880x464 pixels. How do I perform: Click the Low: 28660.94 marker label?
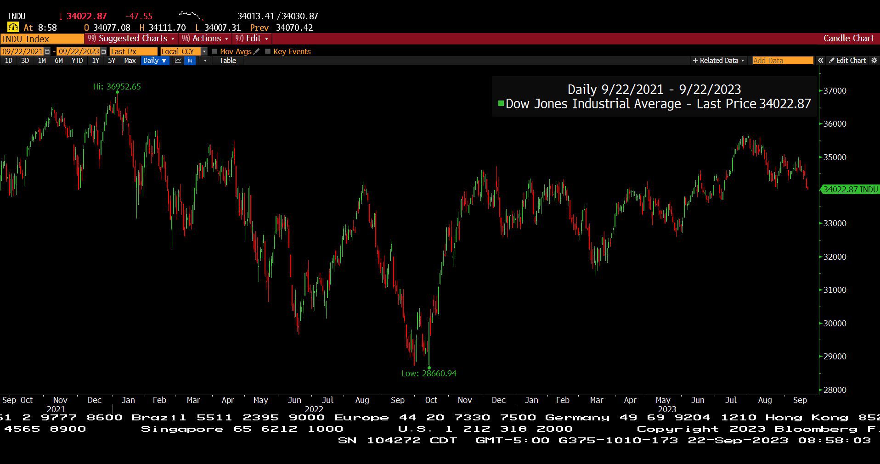(x=429, y=373)
